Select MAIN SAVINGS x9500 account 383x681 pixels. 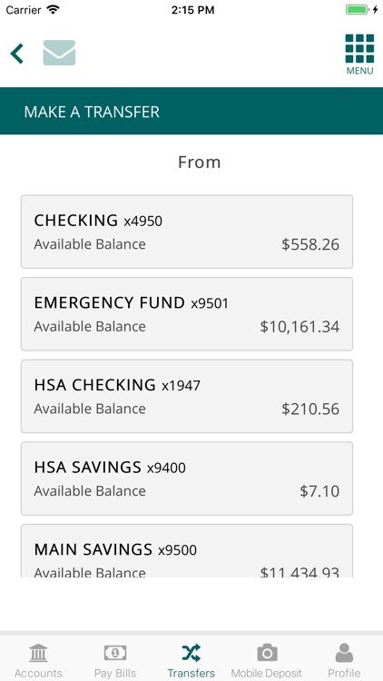point(187,551)
